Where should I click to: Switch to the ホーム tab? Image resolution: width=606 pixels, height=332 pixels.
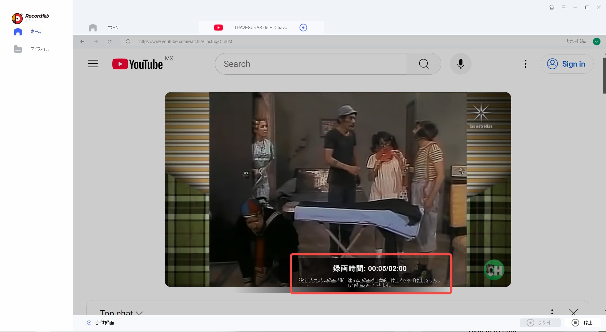pyautogui.click(x=113, y=28)
